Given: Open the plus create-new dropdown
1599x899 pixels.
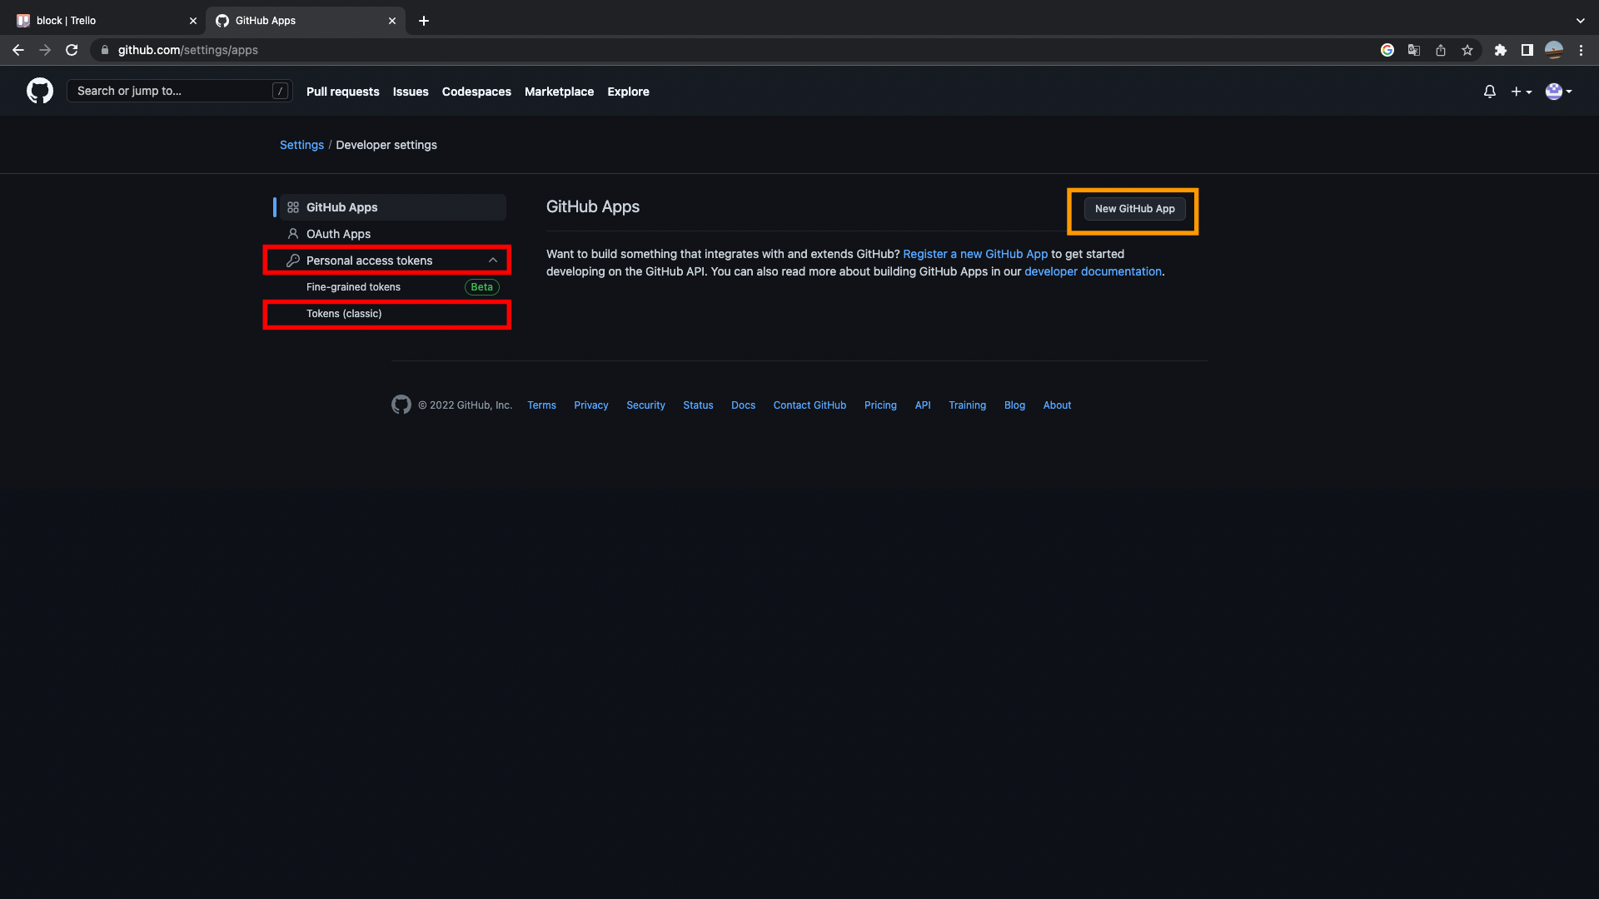Looking at the screenshot, I should tap(1521, 92).
